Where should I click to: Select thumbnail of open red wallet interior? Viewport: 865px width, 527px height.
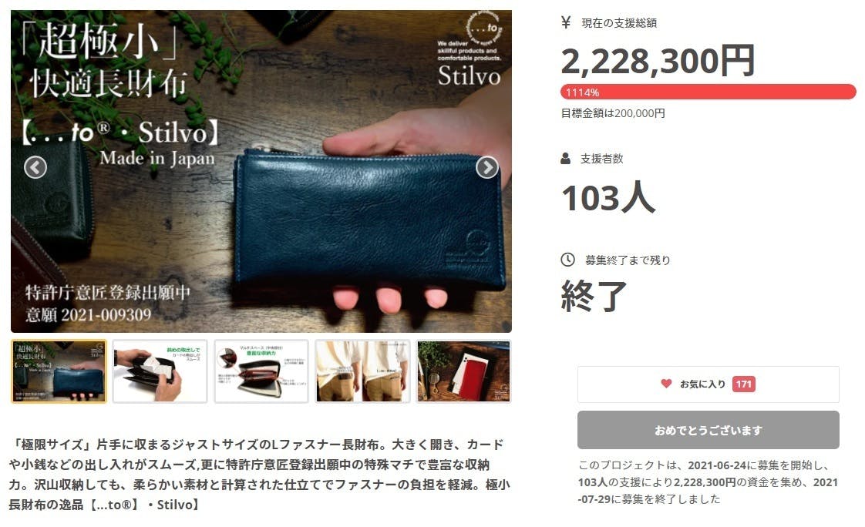(x=261, y=371)
